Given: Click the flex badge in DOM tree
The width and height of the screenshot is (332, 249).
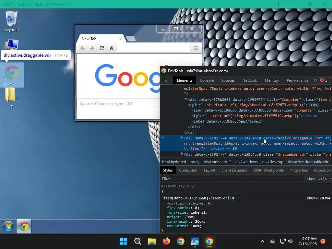Looking at the screenshot, I should point(314,105).
